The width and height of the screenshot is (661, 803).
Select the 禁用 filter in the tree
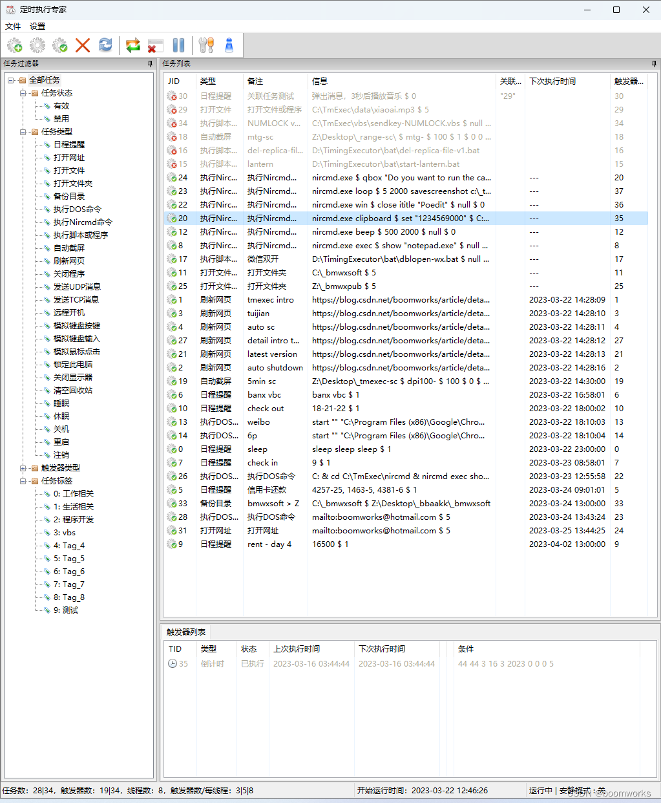pyautogui.click(x=61, y=119)
